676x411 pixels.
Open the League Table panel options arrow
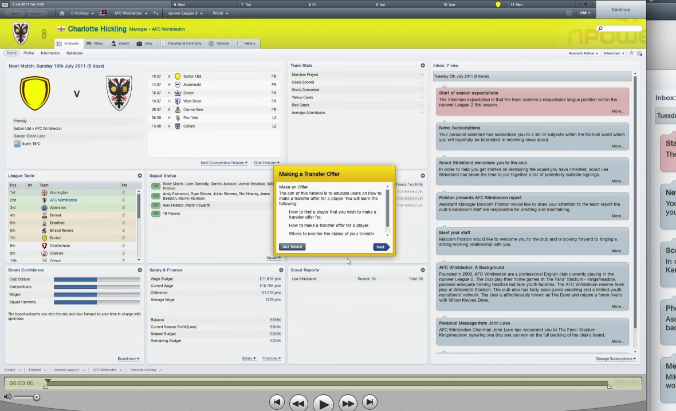[139, 176]
